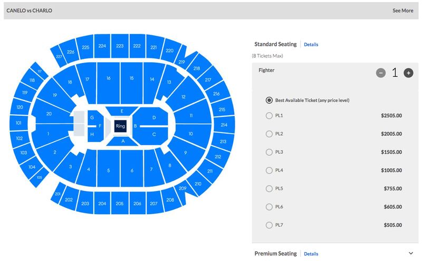Screen dimensions: 422x261
Task: Select section 101 on the map
Action: (18, 123)
